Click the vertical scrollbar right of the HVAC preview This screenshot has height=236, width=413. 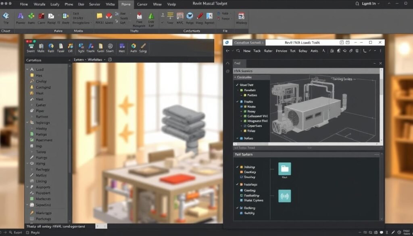pyautogui.click(x=382, y=105)
